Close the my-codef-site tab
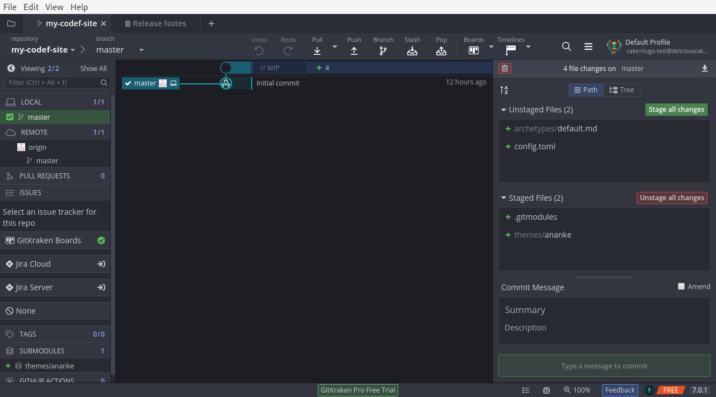This screenshot has height=397, width=716. pyautogui.click(x=103, y=23)
